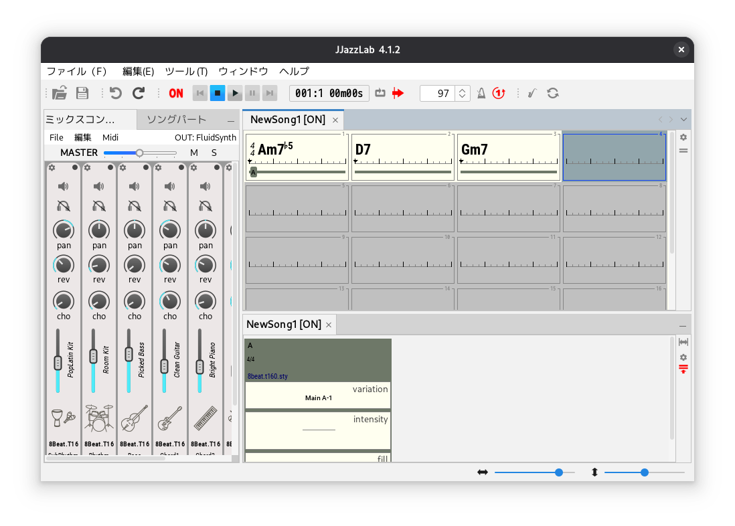Solo the Clean Guitar channel headphones
The width and height of the screenshot is (735, 526).
170,206
